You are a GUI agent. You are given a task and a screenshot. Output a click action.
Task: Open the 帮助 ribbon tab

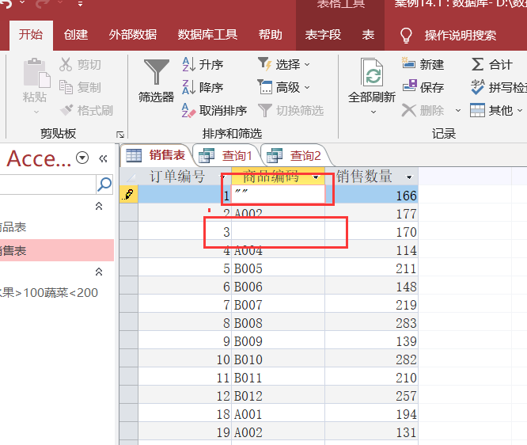coord(270,34)
